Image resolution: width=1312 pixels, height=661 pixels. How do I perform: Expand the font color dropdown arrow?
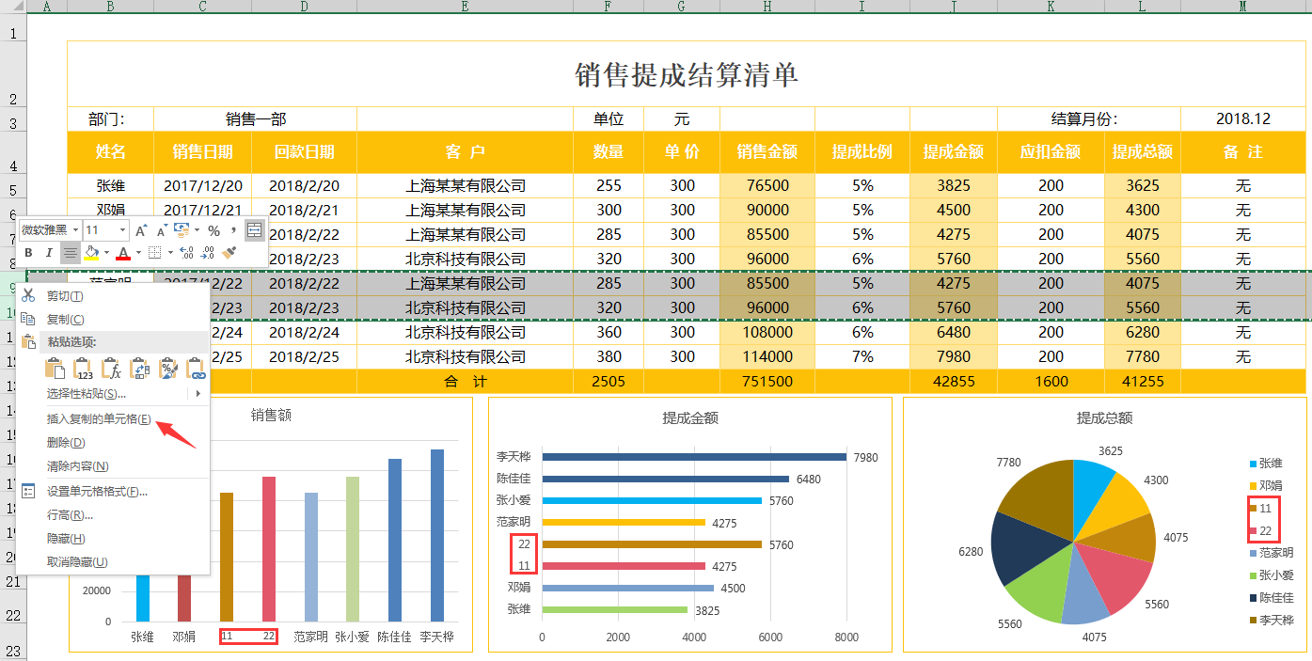[138, 252]
